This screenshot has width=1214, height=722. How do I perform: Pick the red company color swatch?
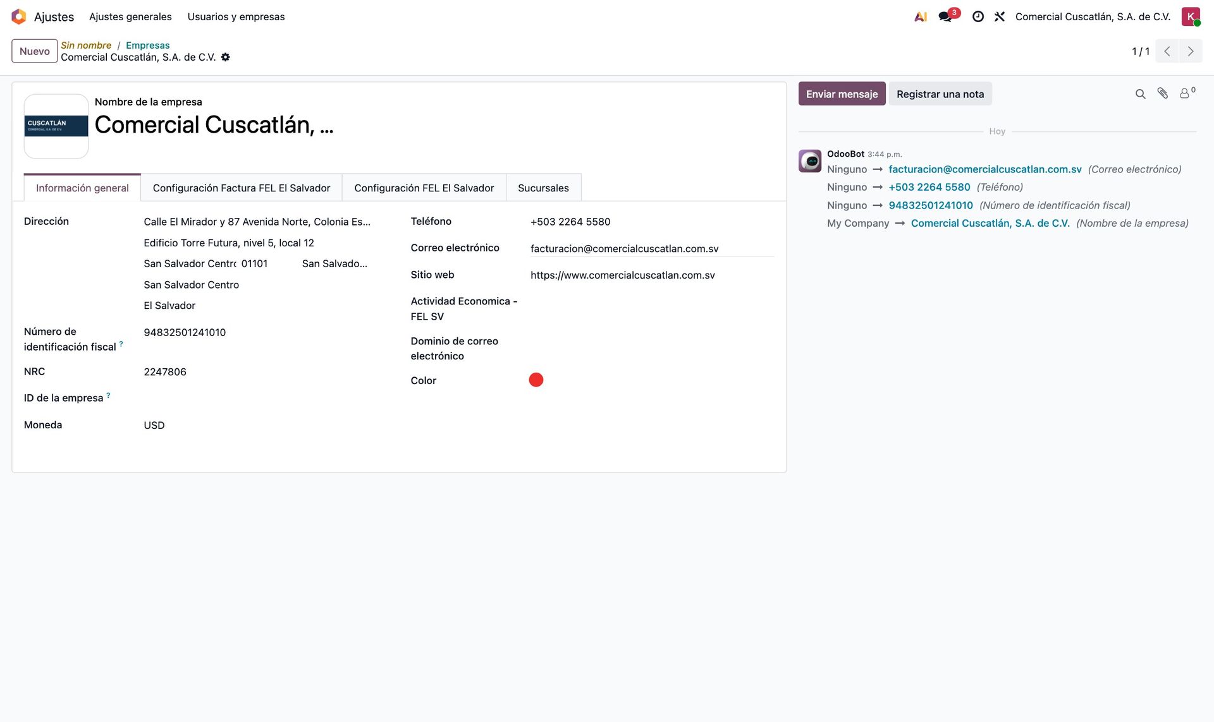(536, 380)
